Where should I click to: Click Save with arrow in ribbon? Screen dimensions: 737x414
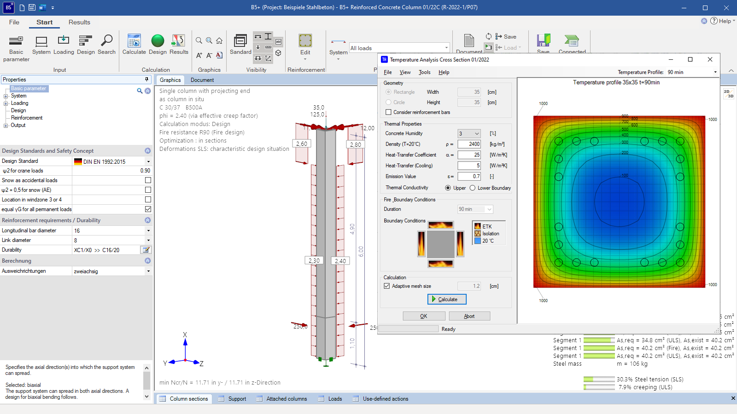(x=506, y=36)
